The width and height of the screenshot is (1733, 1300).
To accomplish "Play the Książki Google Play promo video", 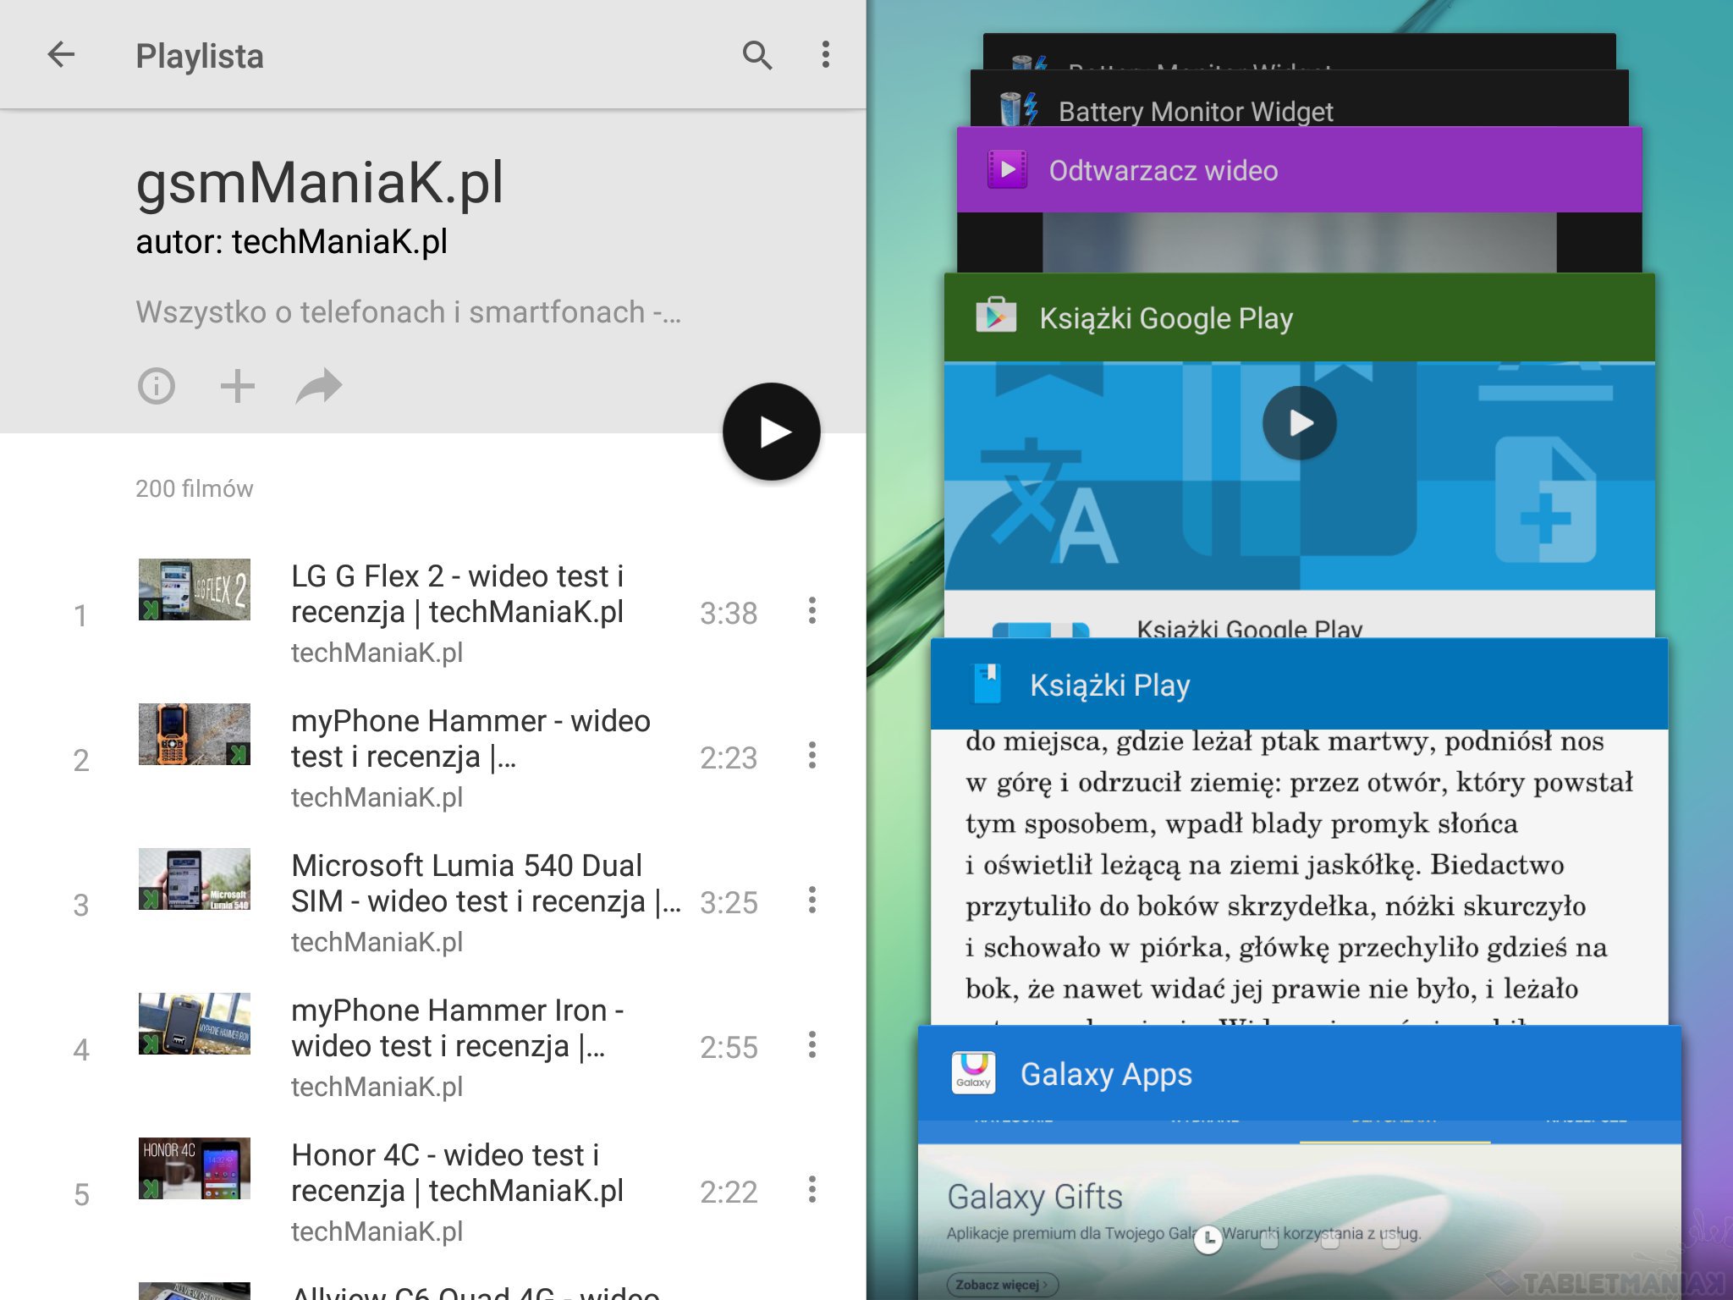I will point(1299,423).
